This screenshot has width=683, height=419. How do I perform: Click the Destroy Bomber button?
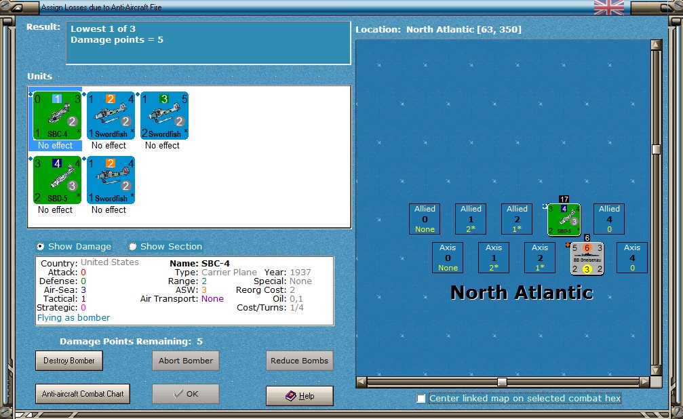coord(69,361)
